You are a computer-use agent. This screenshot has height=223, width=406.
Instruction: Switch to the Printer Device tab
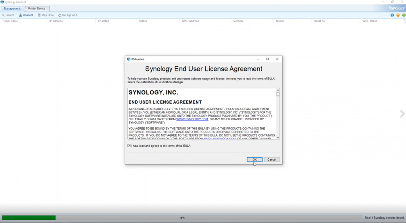click(x=36, y=9)
